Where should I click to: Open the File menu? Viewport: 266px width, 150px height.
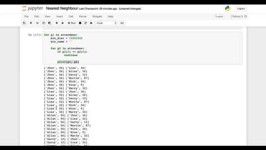(x=27, y=17)
